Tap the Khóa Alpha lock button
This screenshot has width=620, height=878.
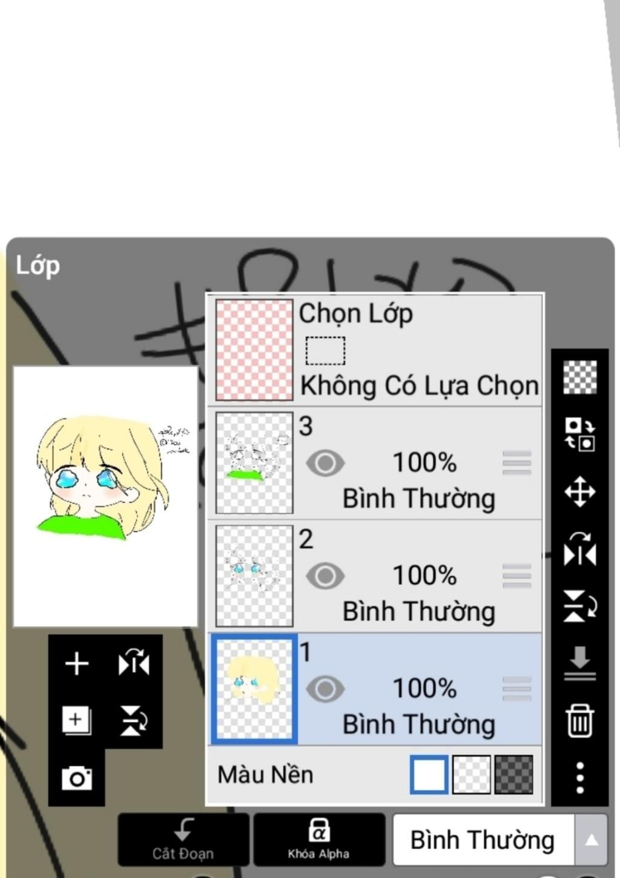[x=319, y=840]
